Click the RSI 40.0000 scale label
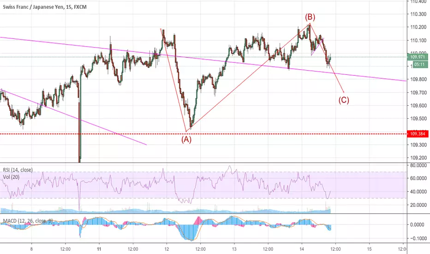The height and width of the screenshot is (254, 430). click(418, 192)
